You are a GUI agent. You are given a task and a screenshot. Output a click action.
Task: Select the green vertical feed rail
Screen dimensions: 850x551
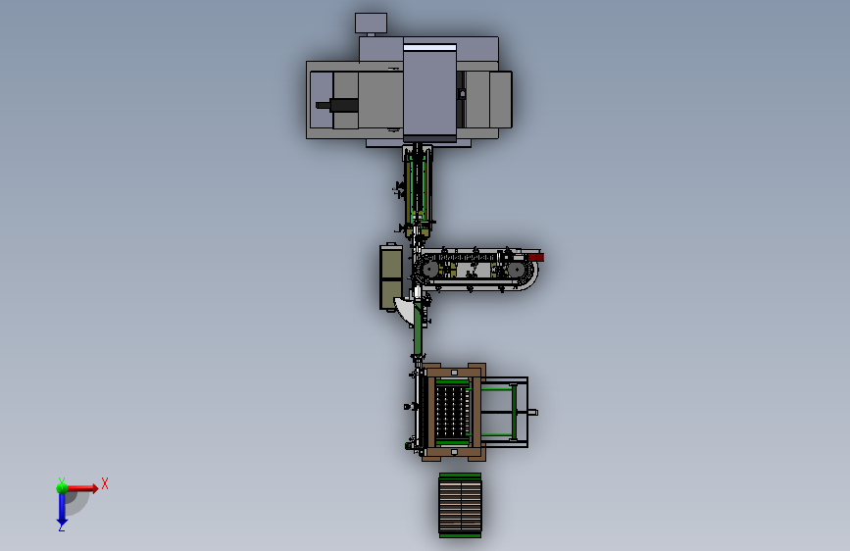tap(418, 329)
